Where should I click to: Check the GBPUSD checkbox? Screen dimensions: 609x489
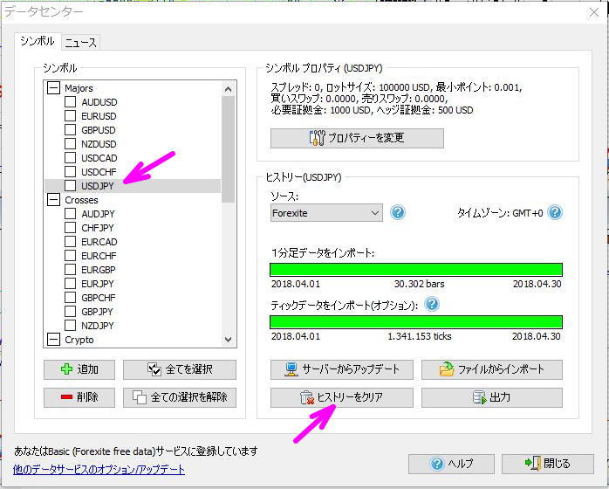click(x=71, y=130)
